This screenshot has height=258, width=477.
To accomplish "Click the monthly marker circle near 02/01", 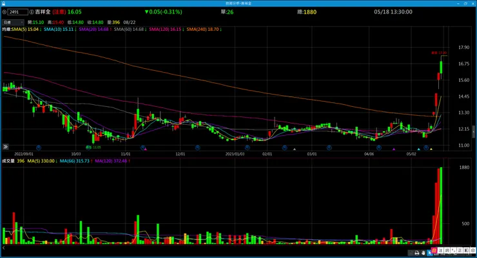I will click(x=284, y=148).
